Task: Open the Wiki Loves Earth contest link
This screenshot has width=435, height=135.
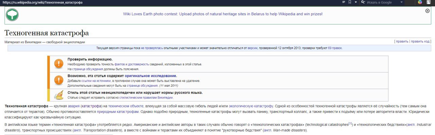Action: pos(223,14)
